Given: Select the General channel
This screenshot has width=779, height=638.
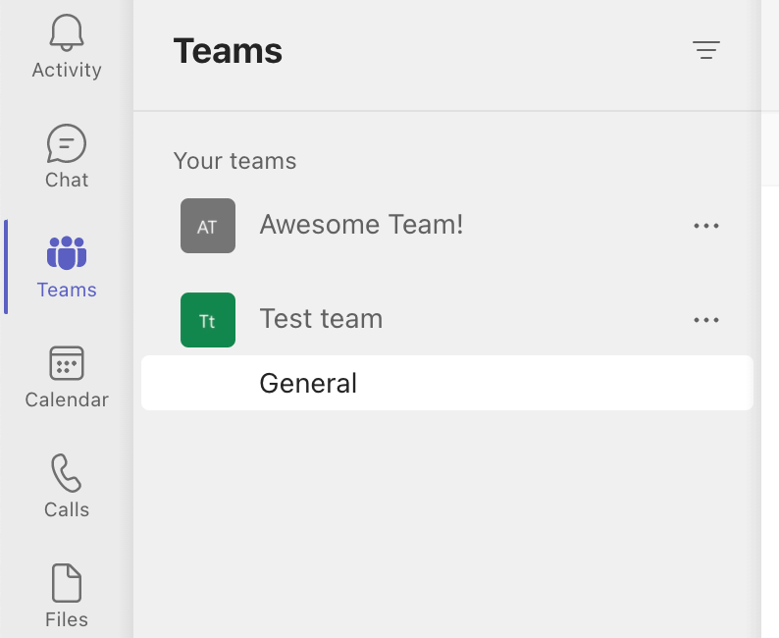Looking at the screenshot, I should click(x=308, y=383).
